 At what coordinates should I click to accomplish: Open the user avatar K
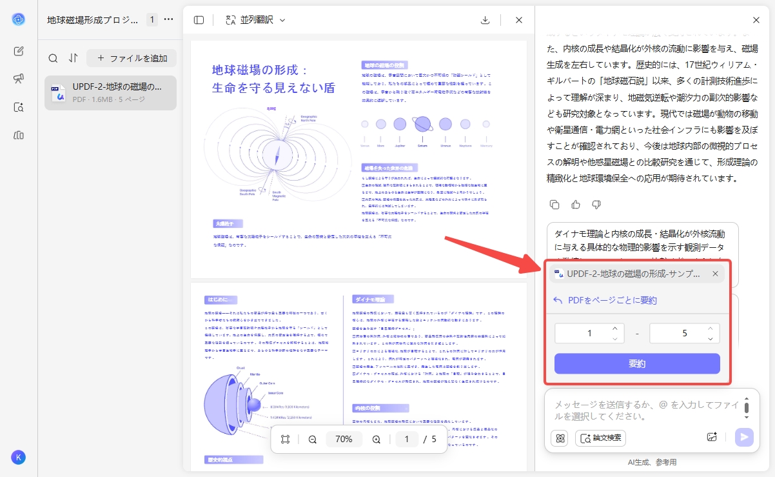(18, 457)
